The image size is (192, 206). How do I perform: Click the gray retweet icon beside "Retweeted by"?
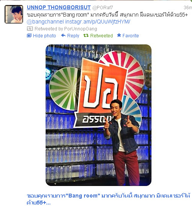click(30, 28)
